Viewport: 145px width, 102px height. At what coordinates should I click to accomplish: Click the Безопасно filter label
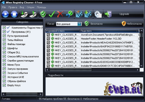tap(97, 24)
